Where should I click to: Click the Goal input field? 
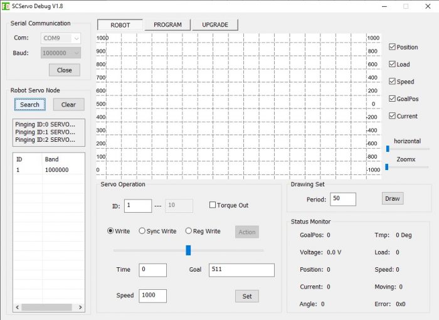click(x=241, y=270)
